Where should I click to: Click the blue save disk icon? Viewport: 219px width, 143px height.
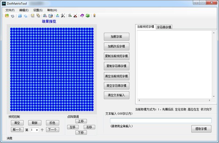(x=20, y=16)
